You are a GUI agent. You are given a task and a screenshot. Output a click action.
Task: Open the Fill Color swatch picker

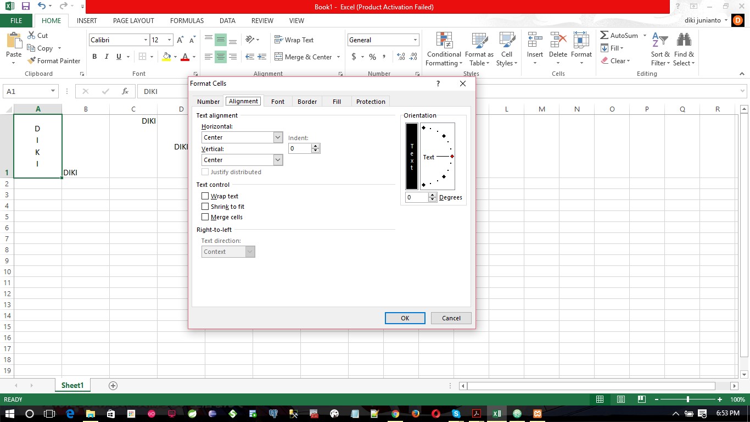175,57
